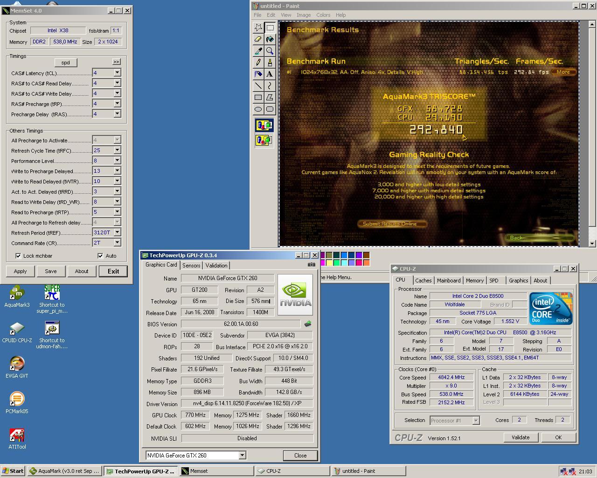This screenshot has height=478, width=597.
Task: Toggle the Lock mchbar checkbox
Action: pyautogui.click(x=18, y=256)
